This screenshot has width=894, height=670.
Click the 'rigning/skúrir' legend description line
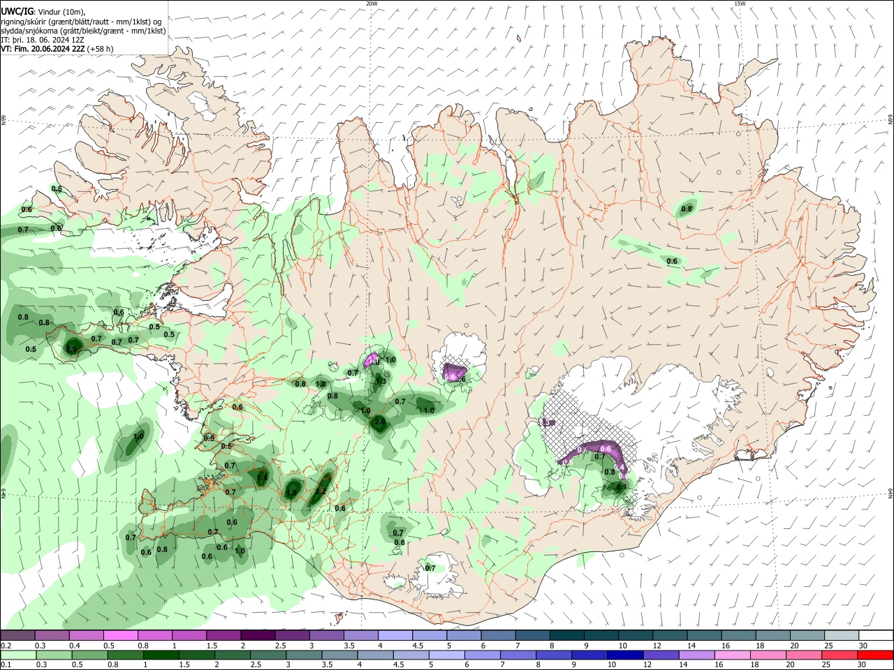[82, 22]
